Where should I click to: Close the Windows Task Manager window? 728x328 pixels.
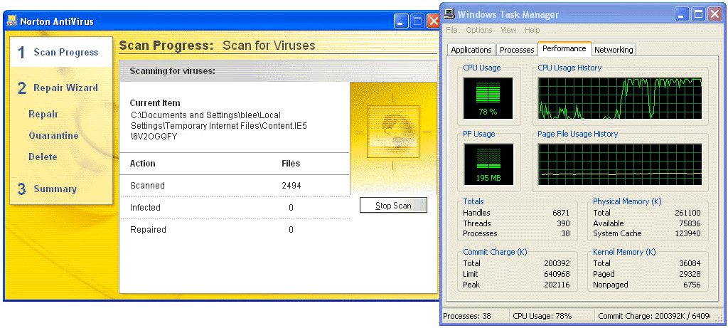(714, 14)
